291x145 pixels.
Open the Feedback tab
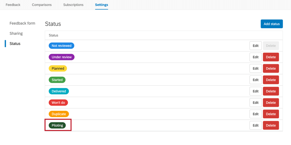[13, 5]
